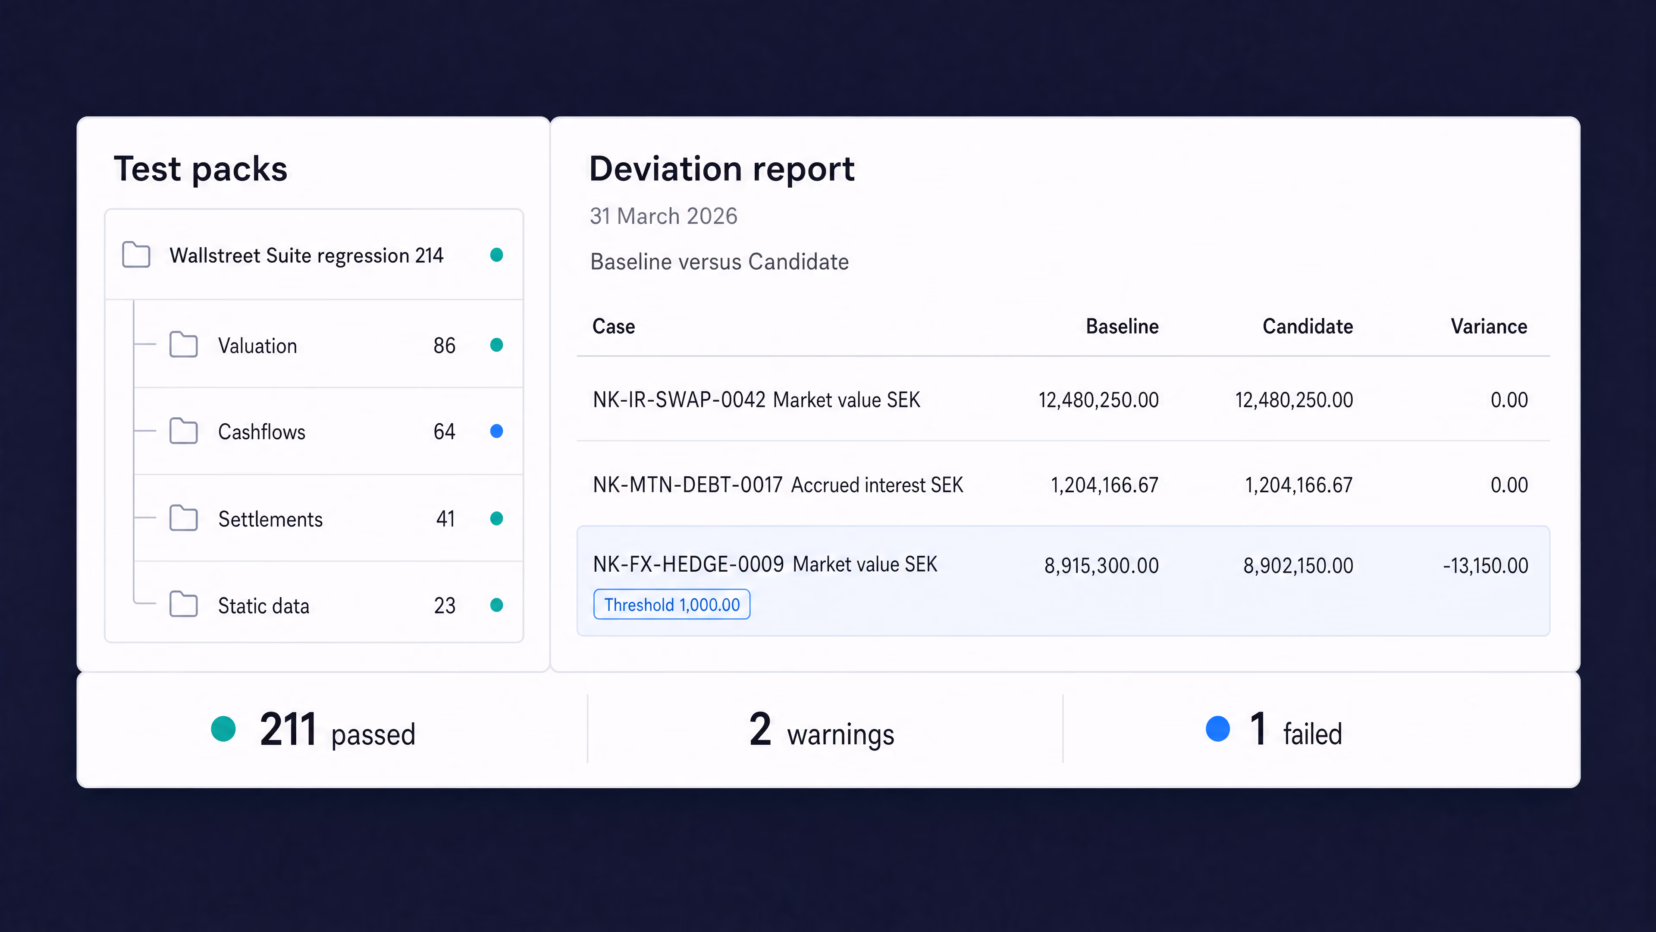1656x932 pixels.
Task: Click the 8,915,300.00 baseline value
Action: click(1101, 565)
